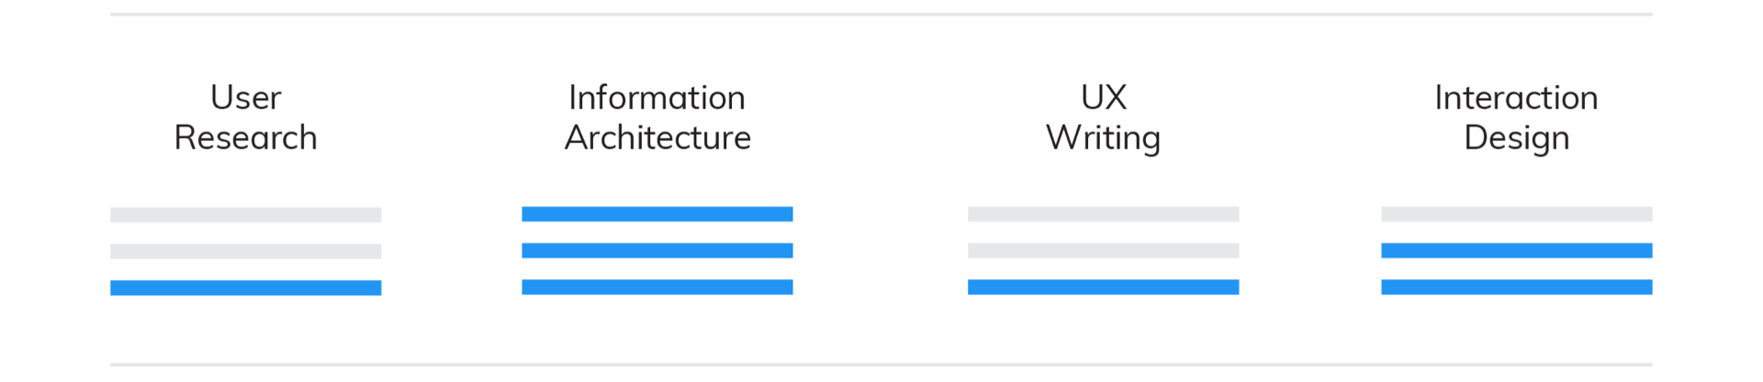The image size is (1763, 382).
Task: Click the word "Research" in the first heading
Action: tap(245, 137)
